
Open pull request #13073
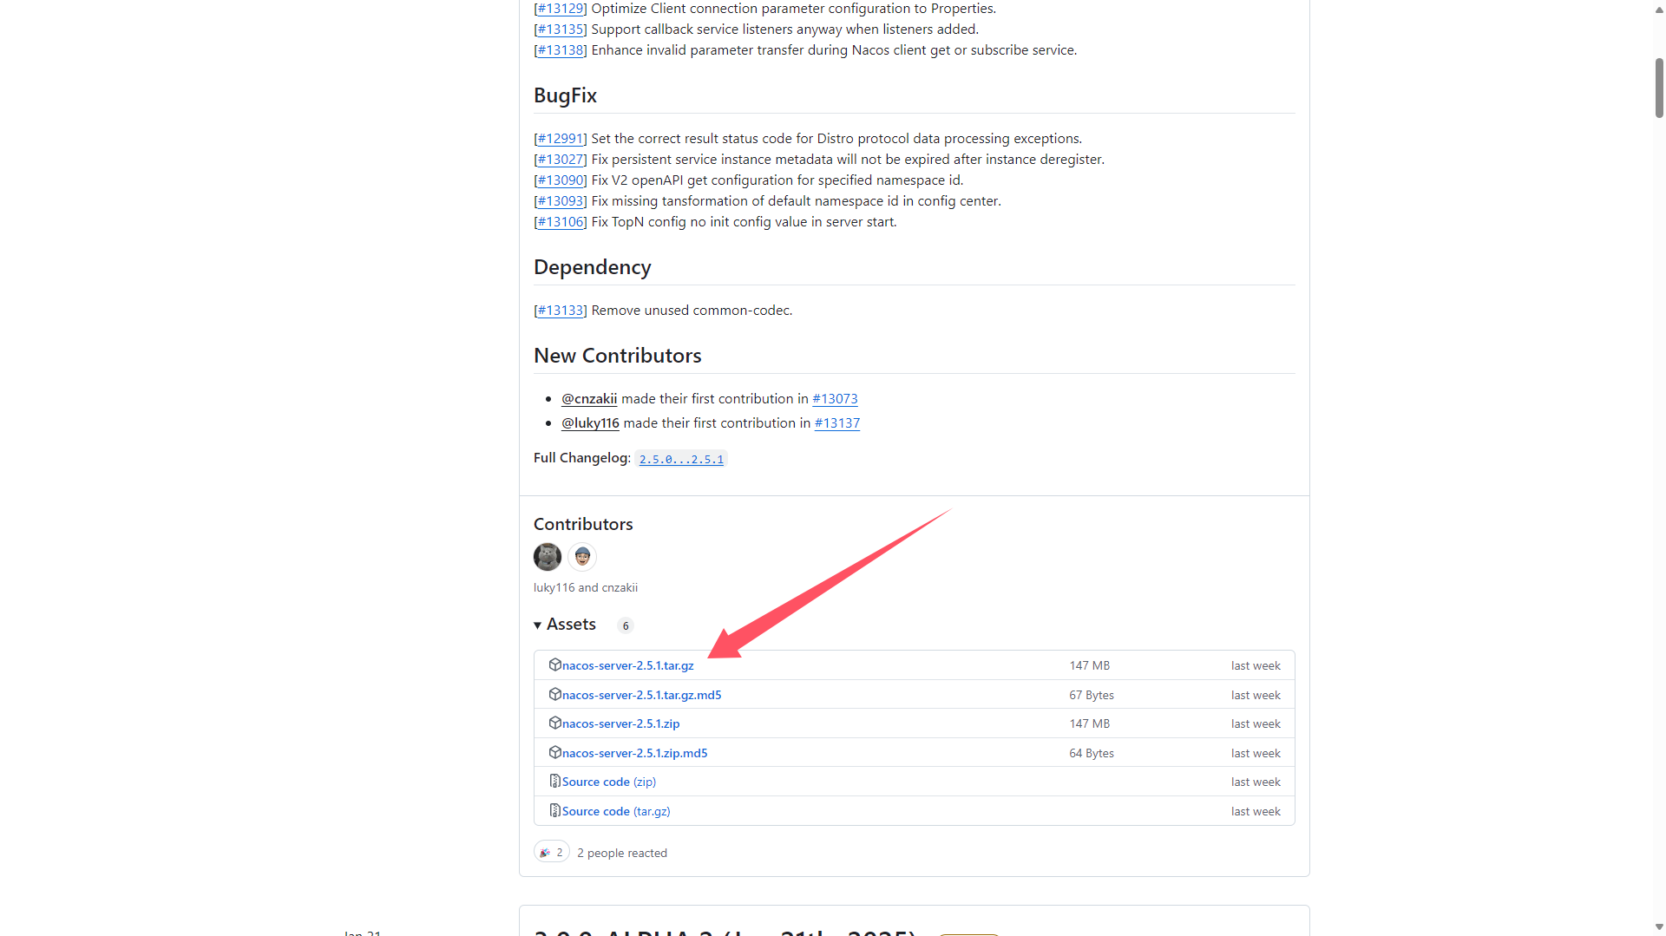(835, 399)
